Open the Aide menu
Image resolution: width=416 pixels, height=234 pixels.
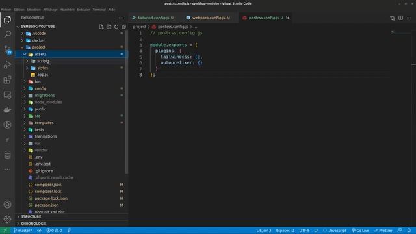tap(112, 10)
